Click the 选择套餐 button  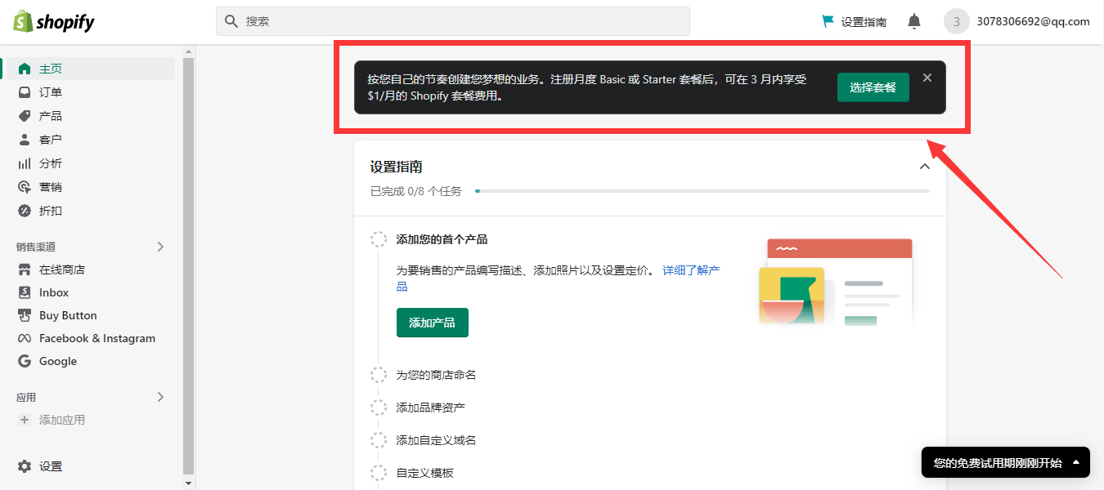[x=873, y=86]
